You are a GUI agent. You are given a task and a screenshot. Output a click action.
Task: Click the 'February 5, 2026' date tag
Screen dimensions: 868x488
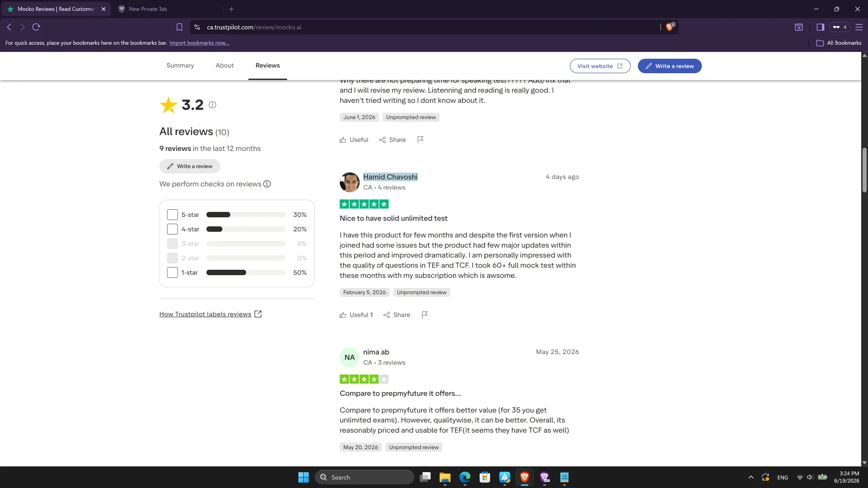coord(364,292)
